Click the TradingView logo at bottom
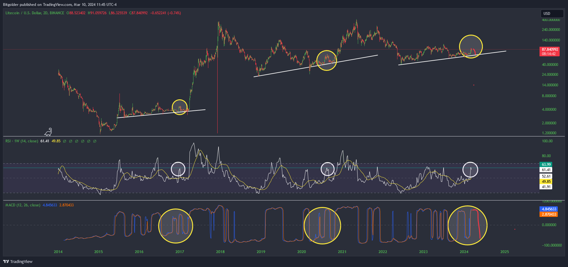 pyautogui.click(x=18, y=261)
